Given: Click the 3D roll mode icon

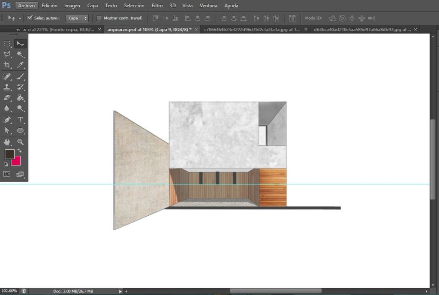Looking at the screenshot, I should (x=342, y=18).
